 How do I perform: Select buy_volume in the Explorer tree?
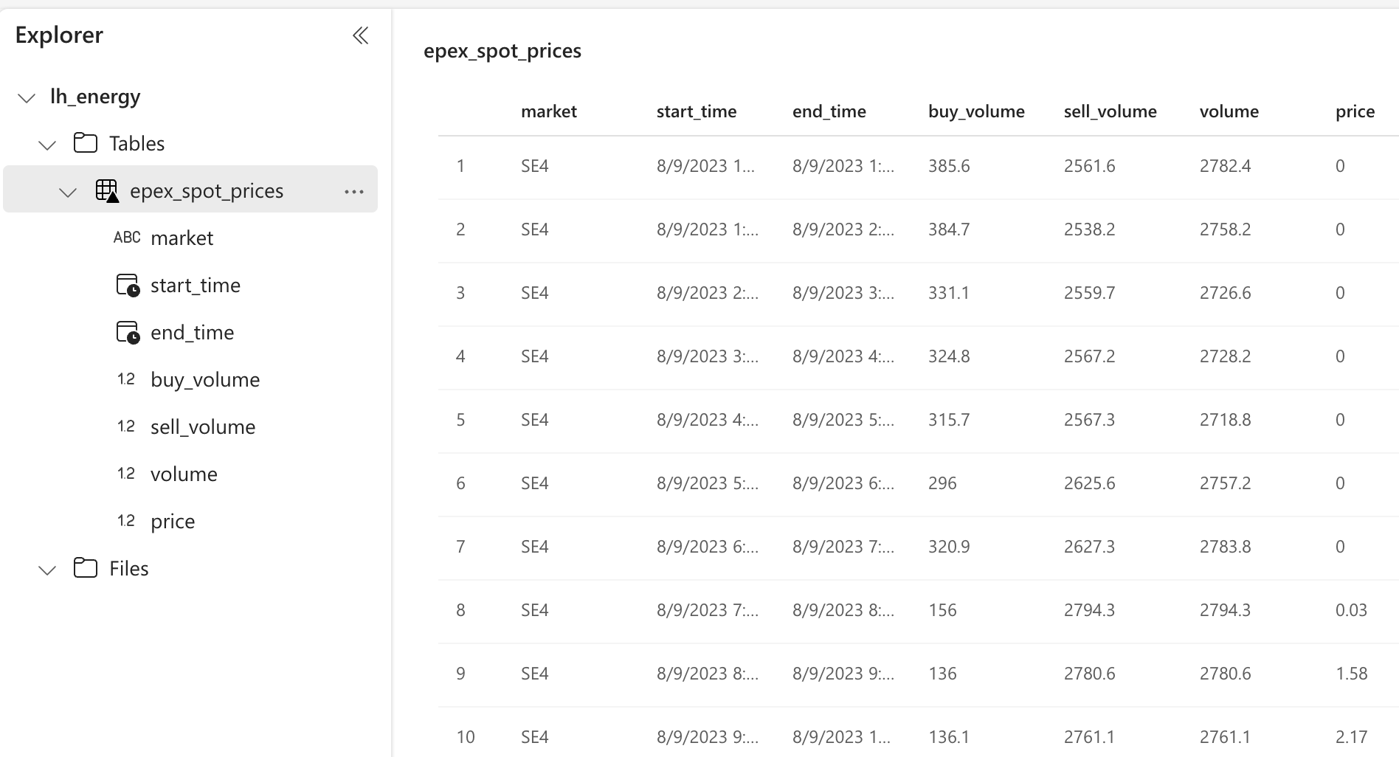coord(205,379)
